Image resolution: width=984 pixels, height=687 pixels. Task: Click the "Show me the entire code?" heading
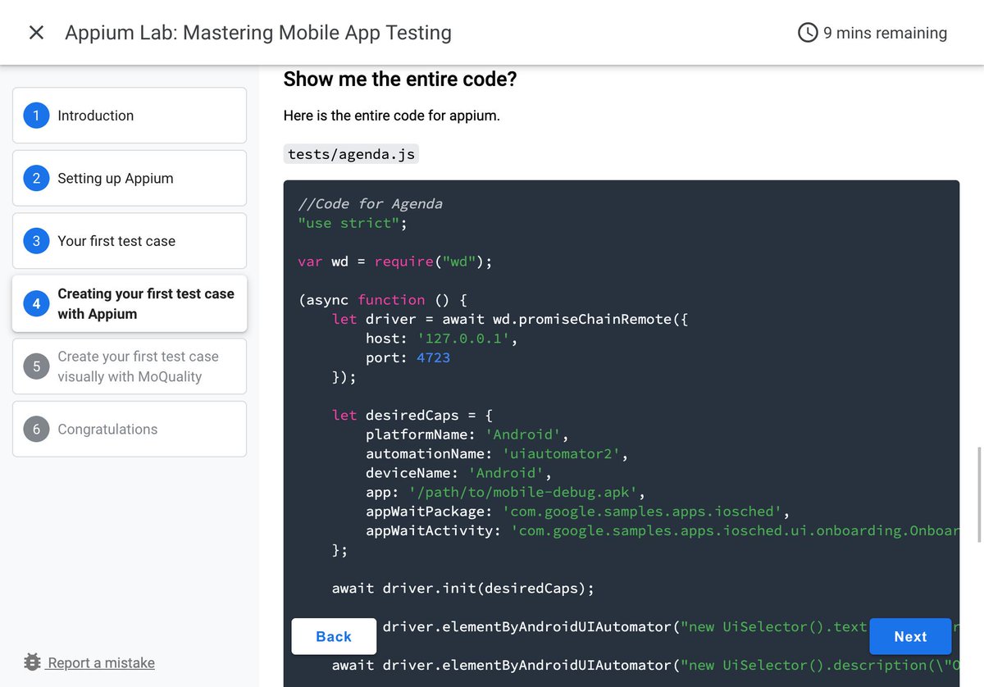tap(400, 80)
